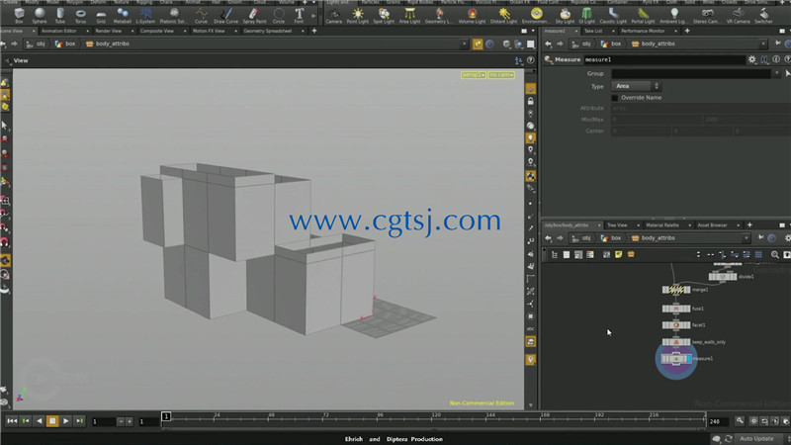Play the timeline forward
The height and width of the screenshot is (445, 791).
pyautogui.click(x=66, y=421)
